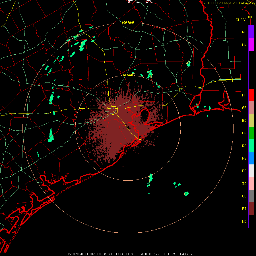Pick the RA bright green legend swatch
This screenshot has height=256, width=256.
tap(251, 146)
